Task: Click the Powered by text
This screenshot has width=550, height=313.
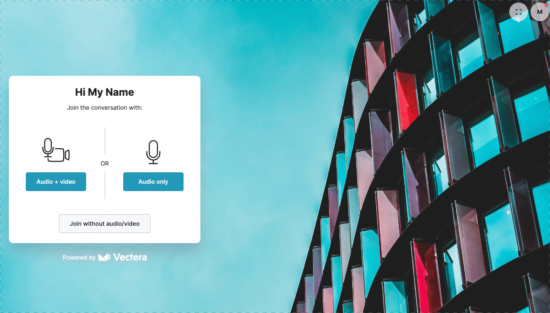Action: pos(79,258)
